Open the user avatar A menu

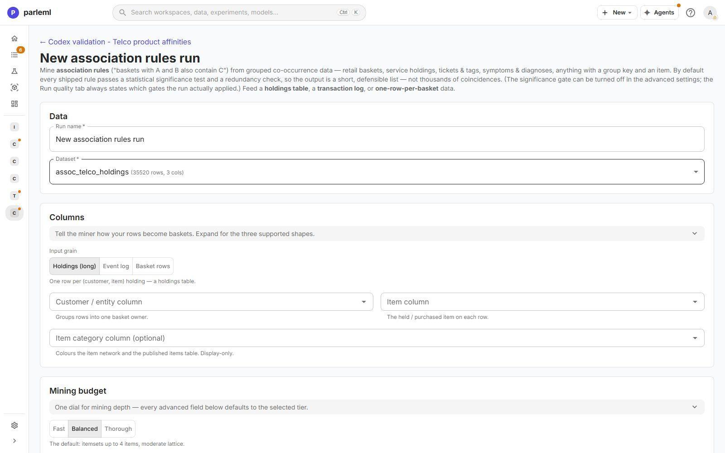tap(710, 13)
